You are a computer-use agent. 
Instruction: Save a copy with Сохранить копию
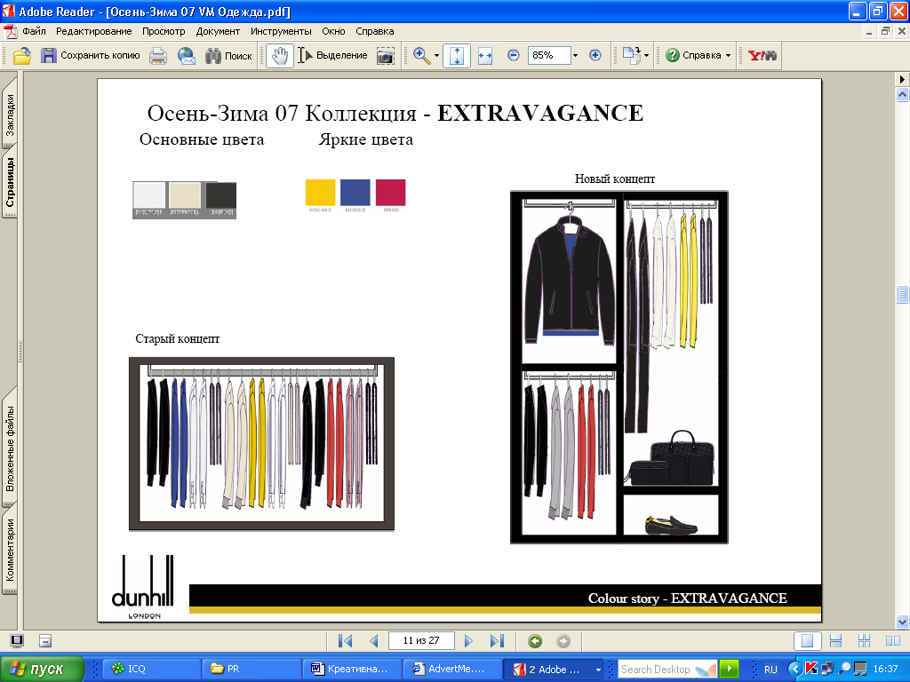click(x=91, y=56)
